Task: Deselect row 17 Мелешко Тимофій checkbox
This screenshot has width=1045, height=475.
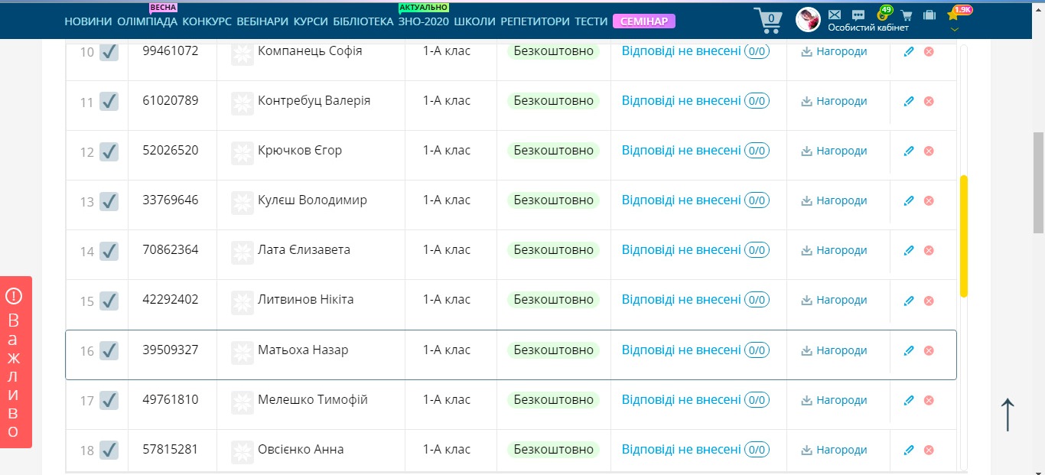Action: pyautogui.click(x=109, y=400)
